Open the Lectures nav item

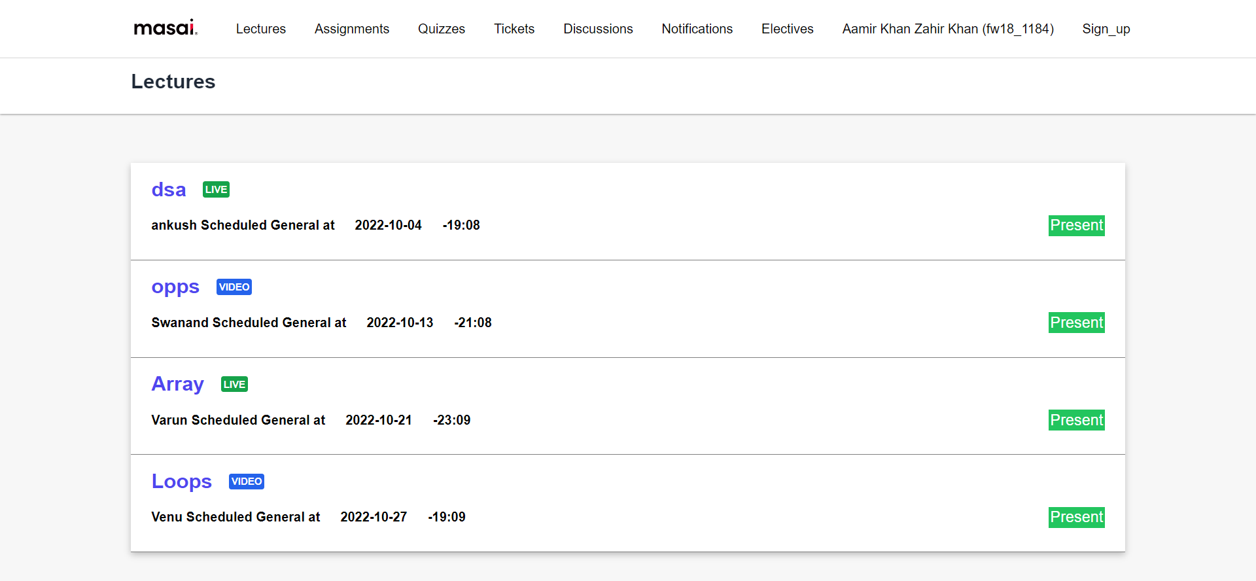(x=260, y=29)
